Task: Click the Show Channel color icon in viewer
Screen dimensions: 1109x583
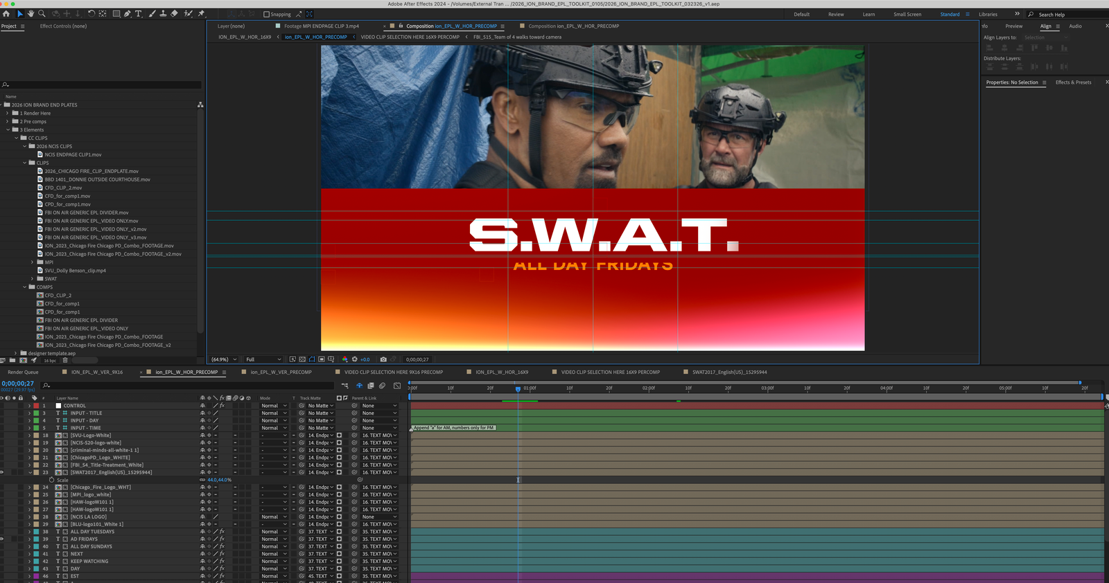Action: click(344, 359)
